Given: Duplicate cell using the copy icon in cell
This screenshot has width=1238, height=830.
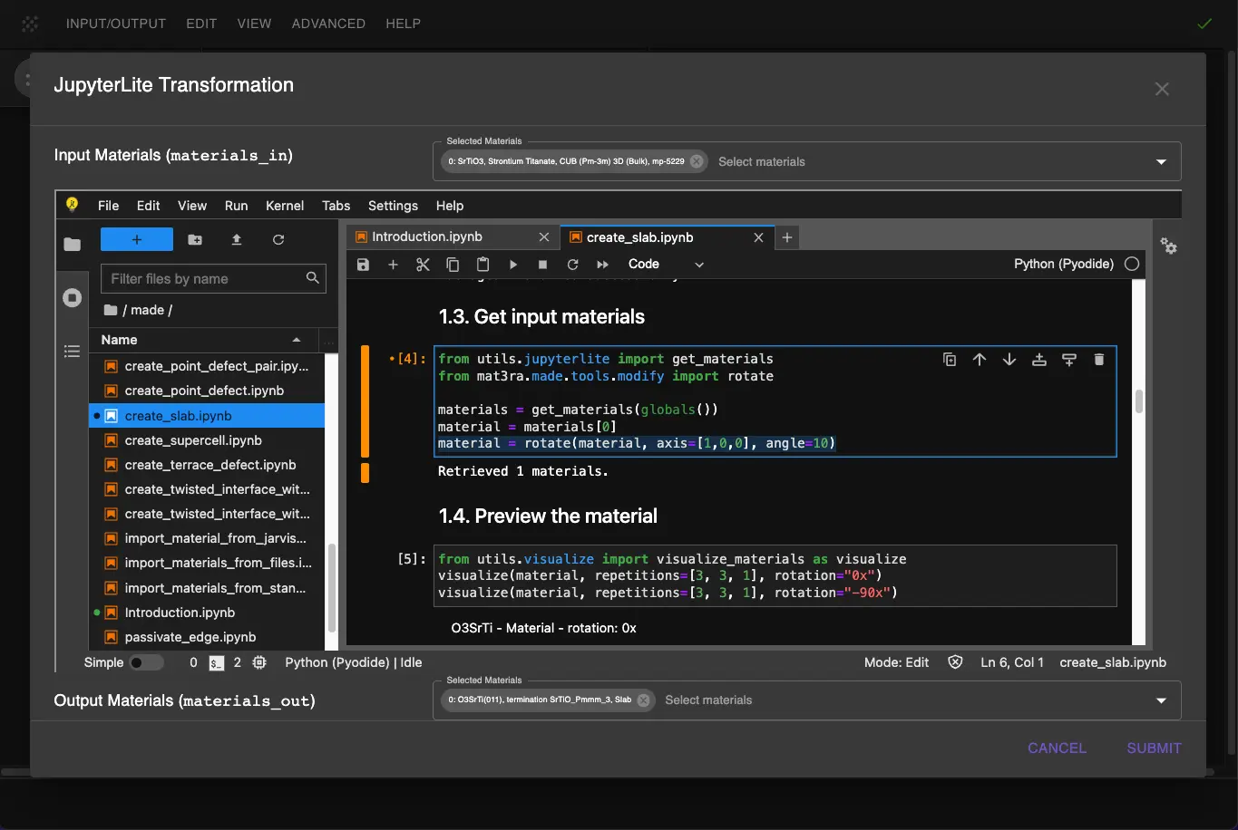Looking at the screenshot, I should 950,360.
